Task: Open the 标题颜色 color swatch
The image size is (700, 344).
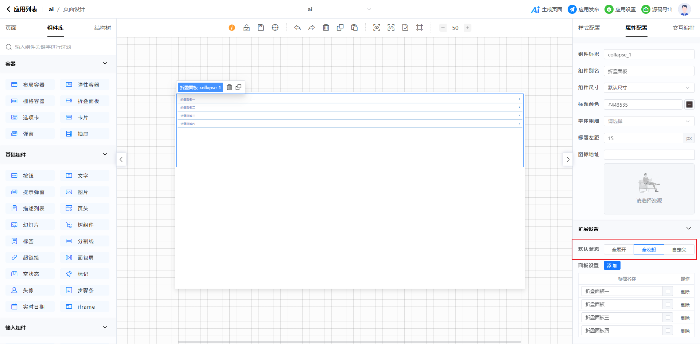Action: 689,105
